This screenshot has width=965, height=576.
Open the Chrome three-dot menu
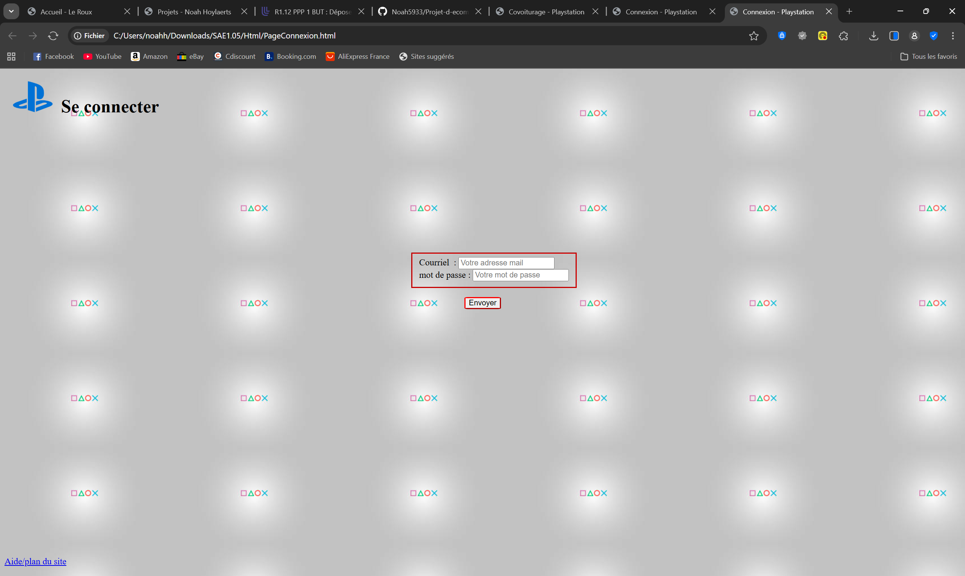pos(953,36)
